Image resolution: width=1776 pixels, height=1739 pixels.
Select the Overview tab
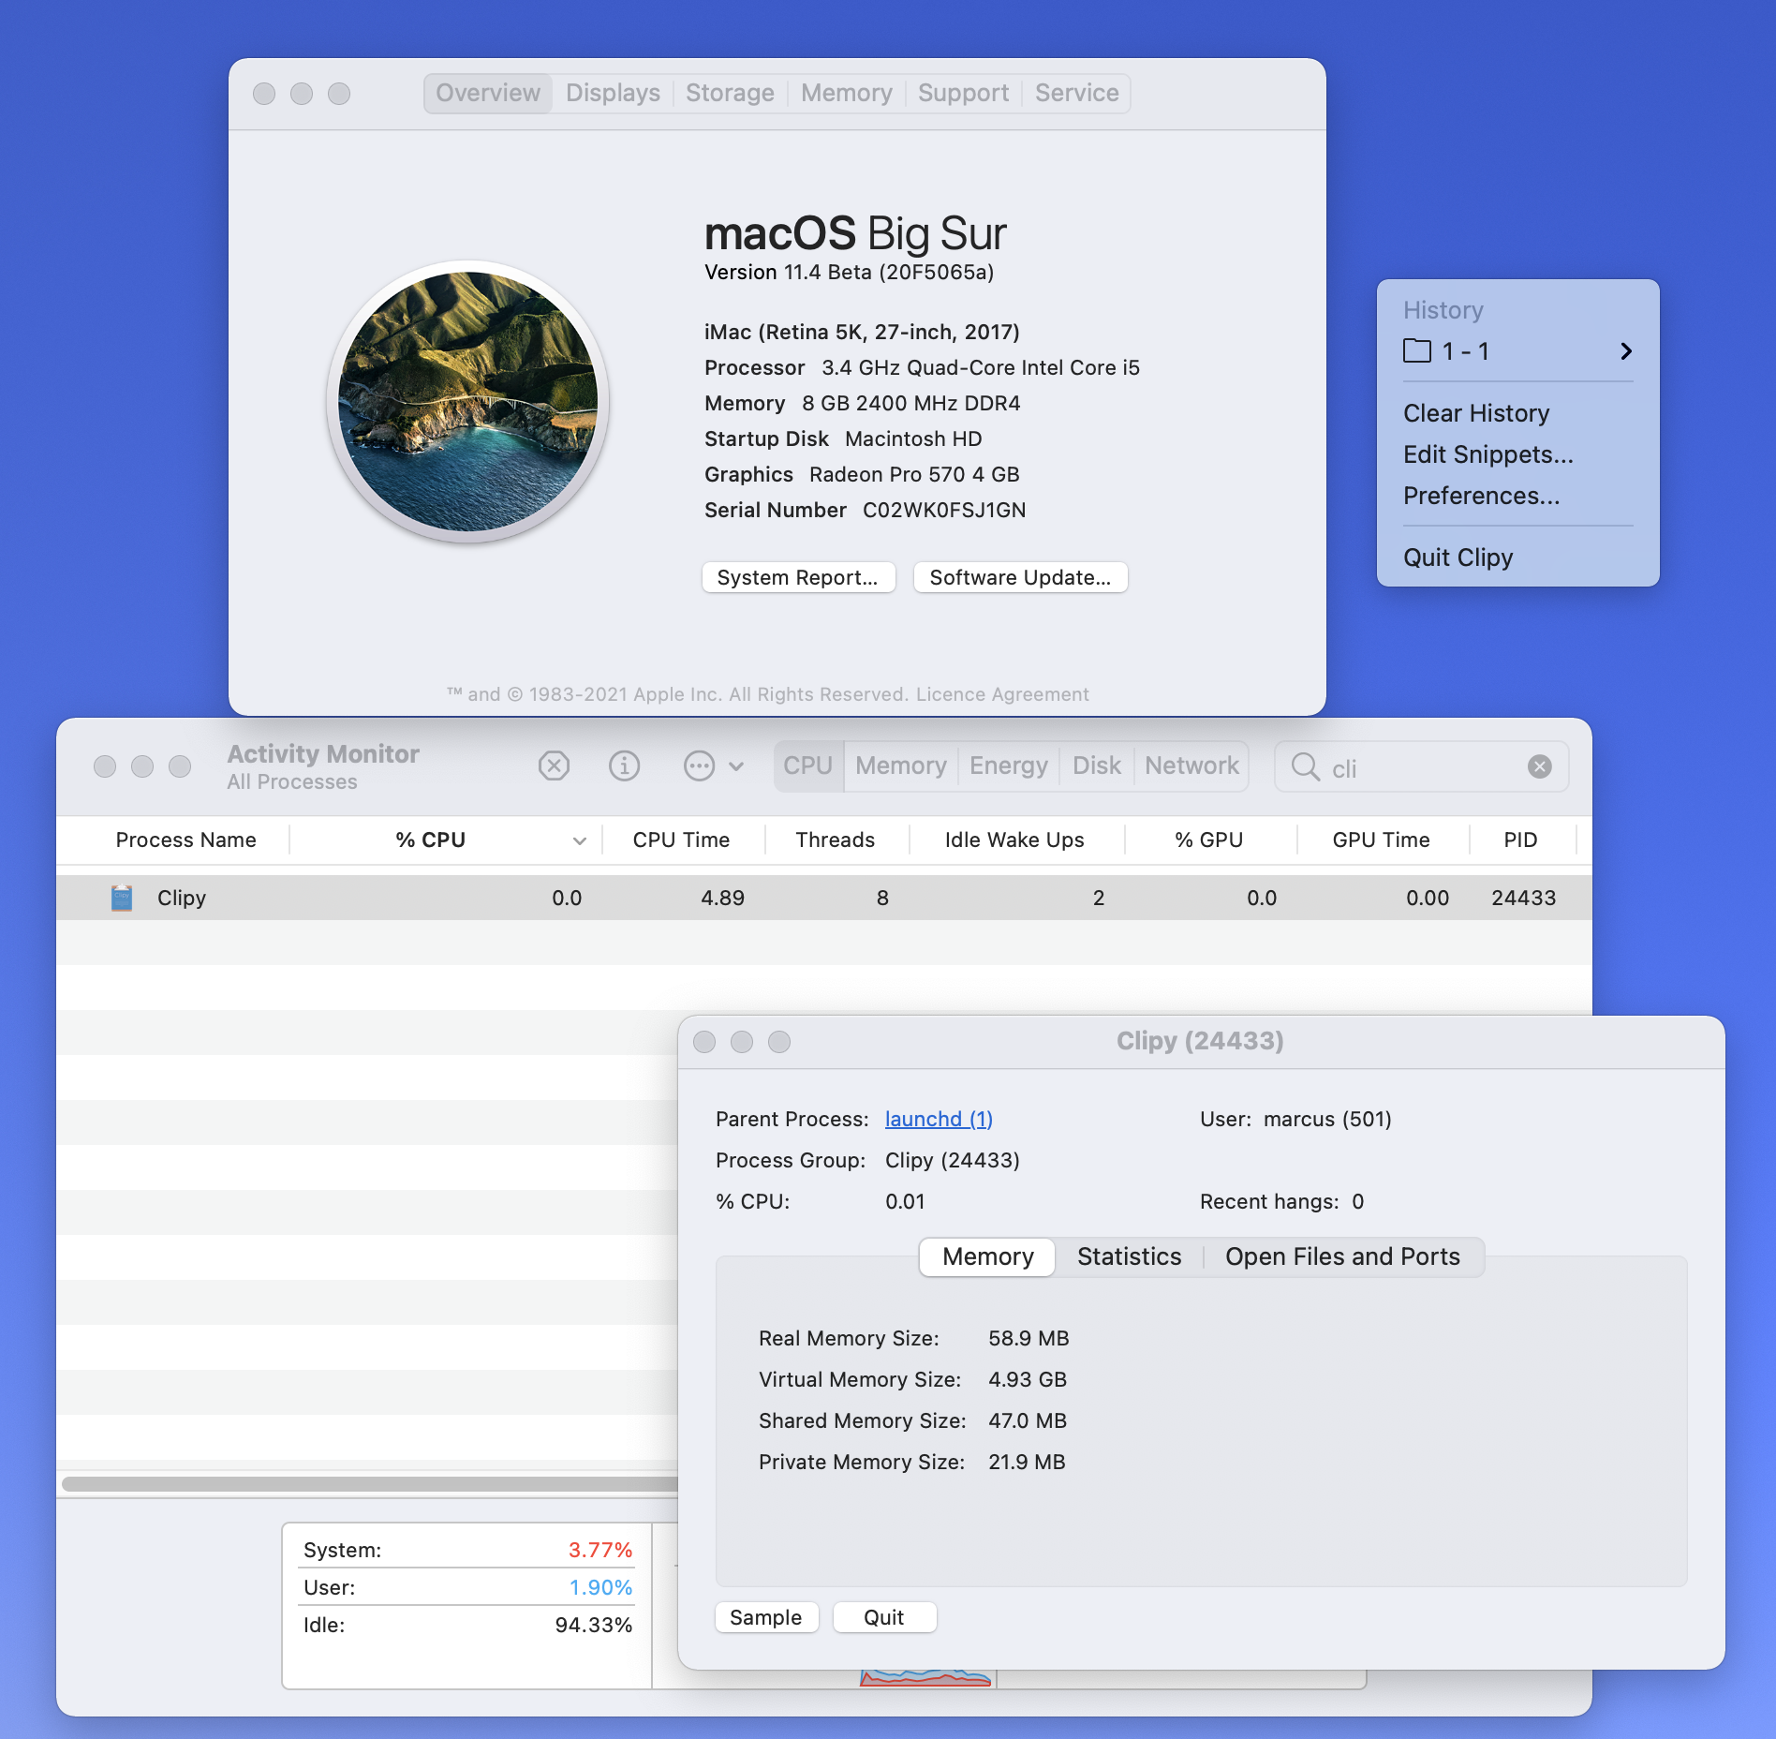coord(488,93)
